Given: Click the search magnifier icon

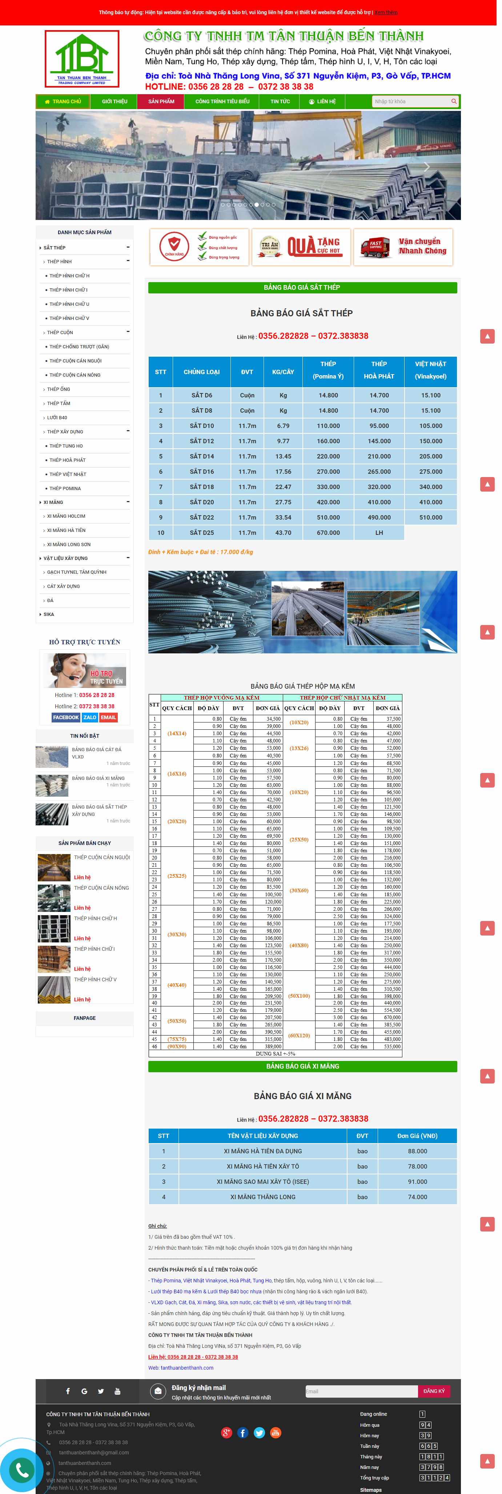Looking at the screenshot, I should pos(454,101).
